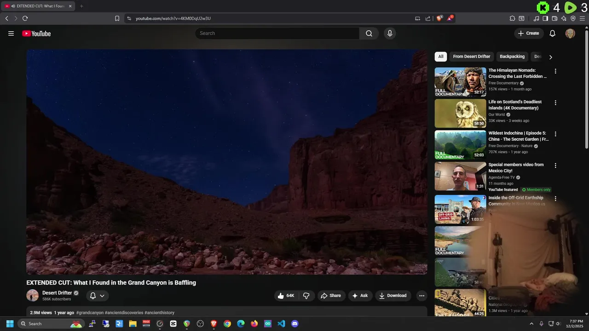Screen dimensions: 589x331
Task: Expand channel notification preferences dropdown
Action: [97, 296]
